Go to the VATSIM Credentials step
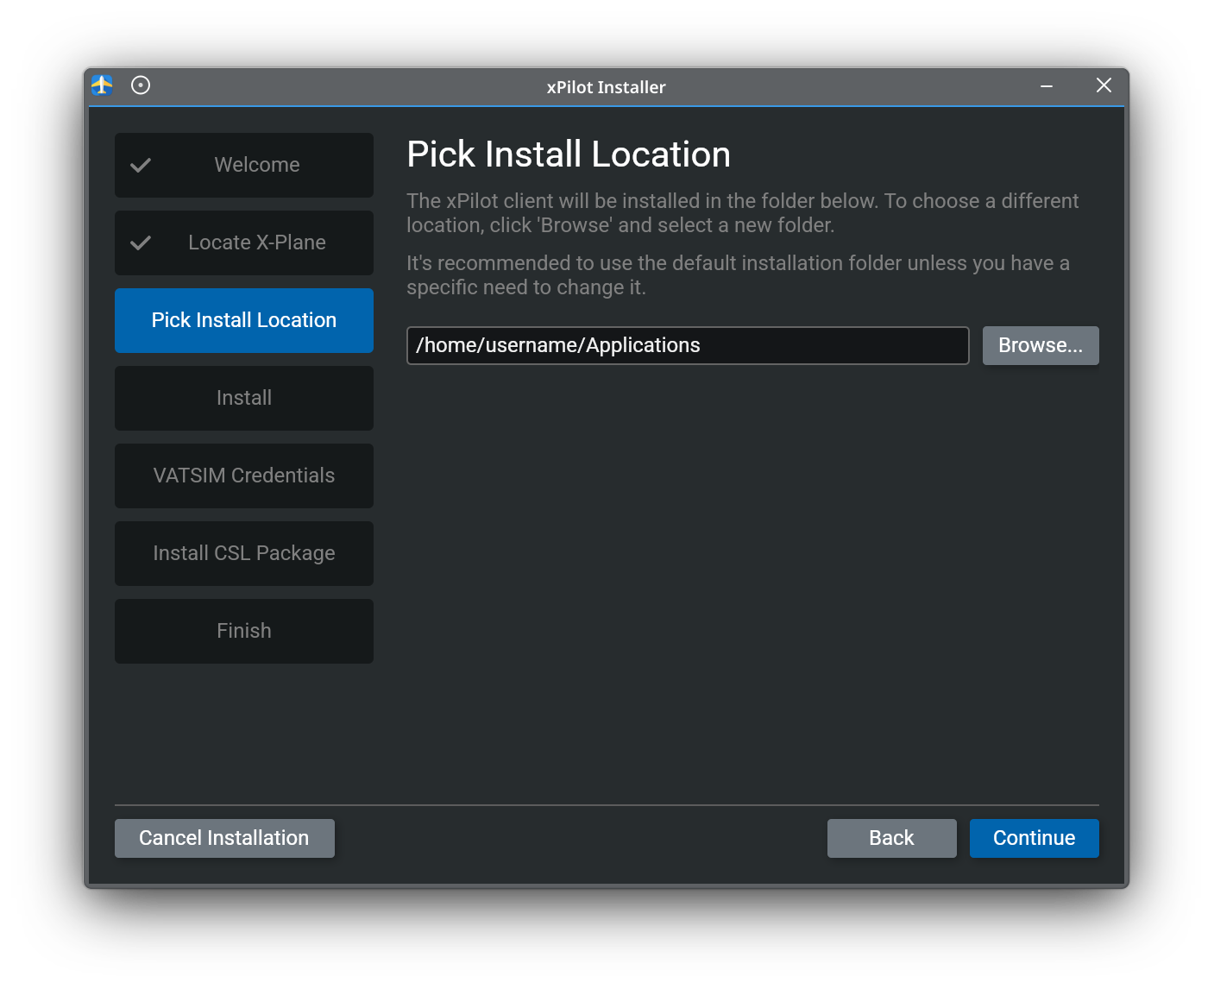 point(244,476)
